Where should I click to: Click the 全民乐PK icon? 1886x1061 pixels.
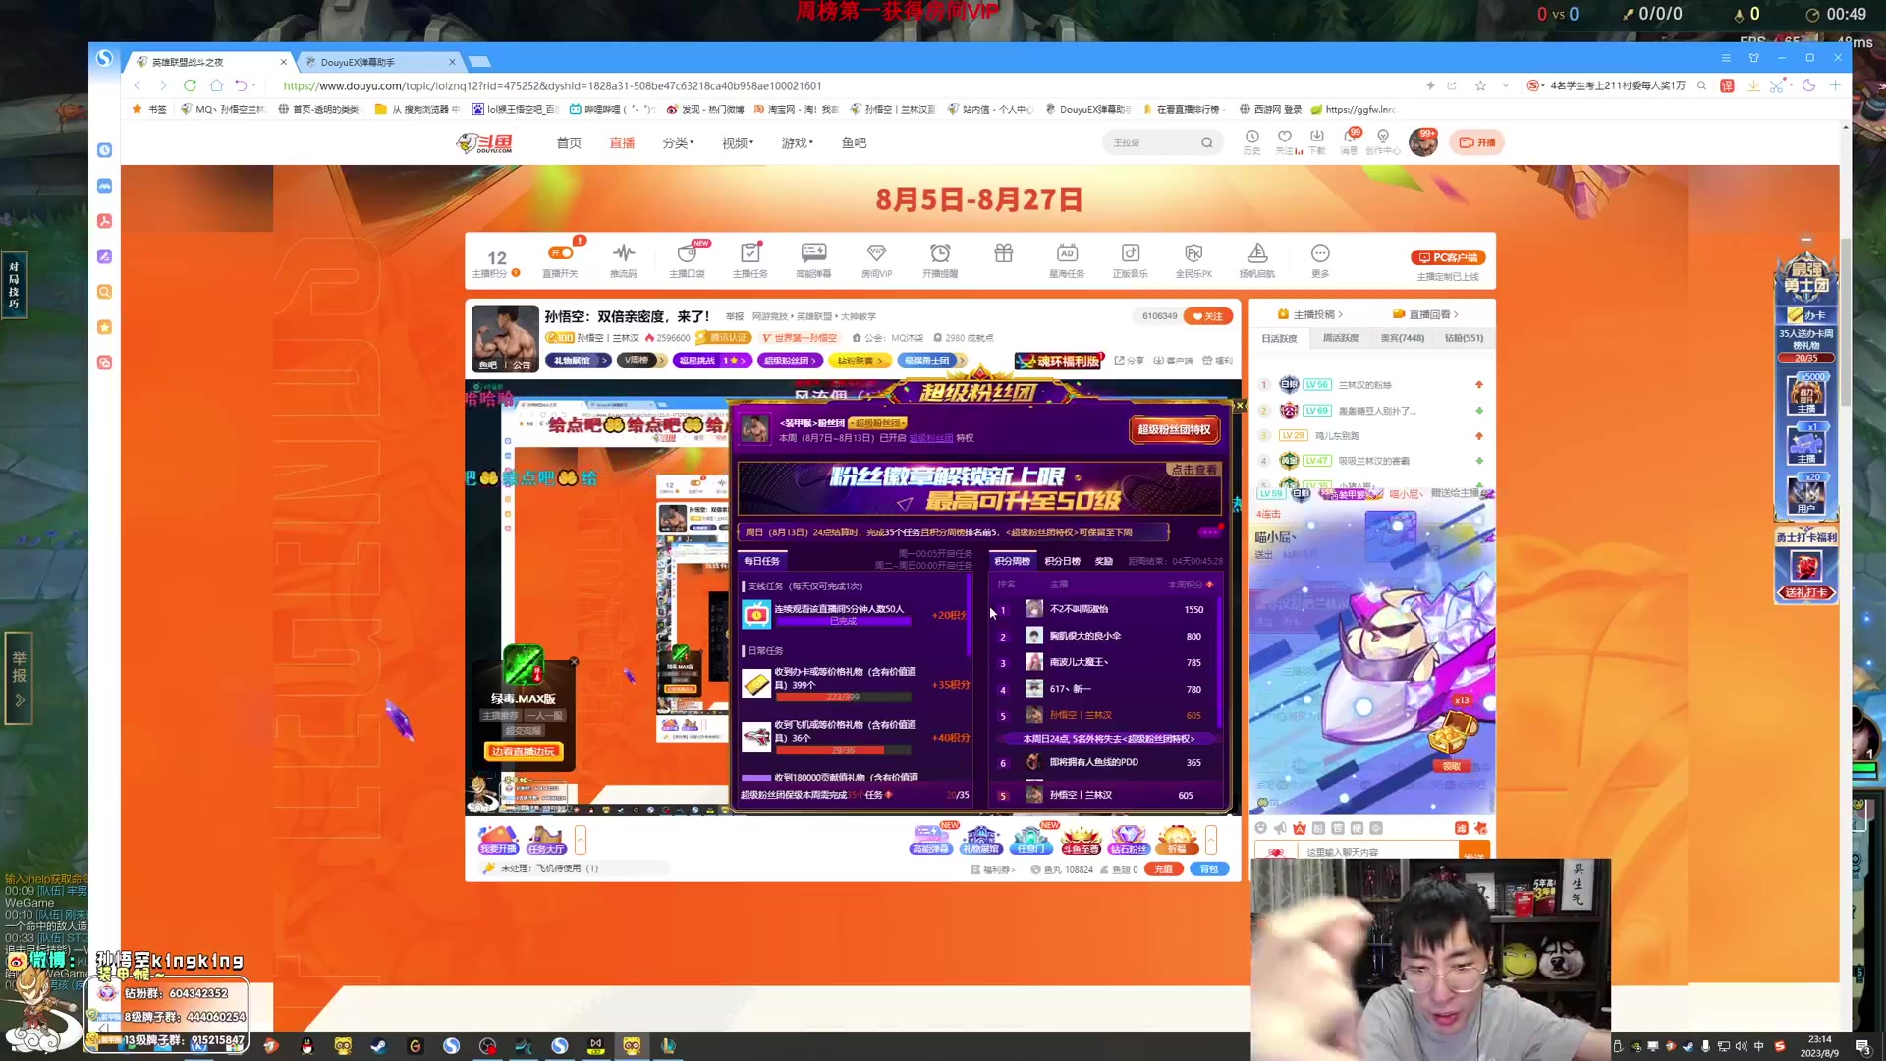click(1193, 253)
